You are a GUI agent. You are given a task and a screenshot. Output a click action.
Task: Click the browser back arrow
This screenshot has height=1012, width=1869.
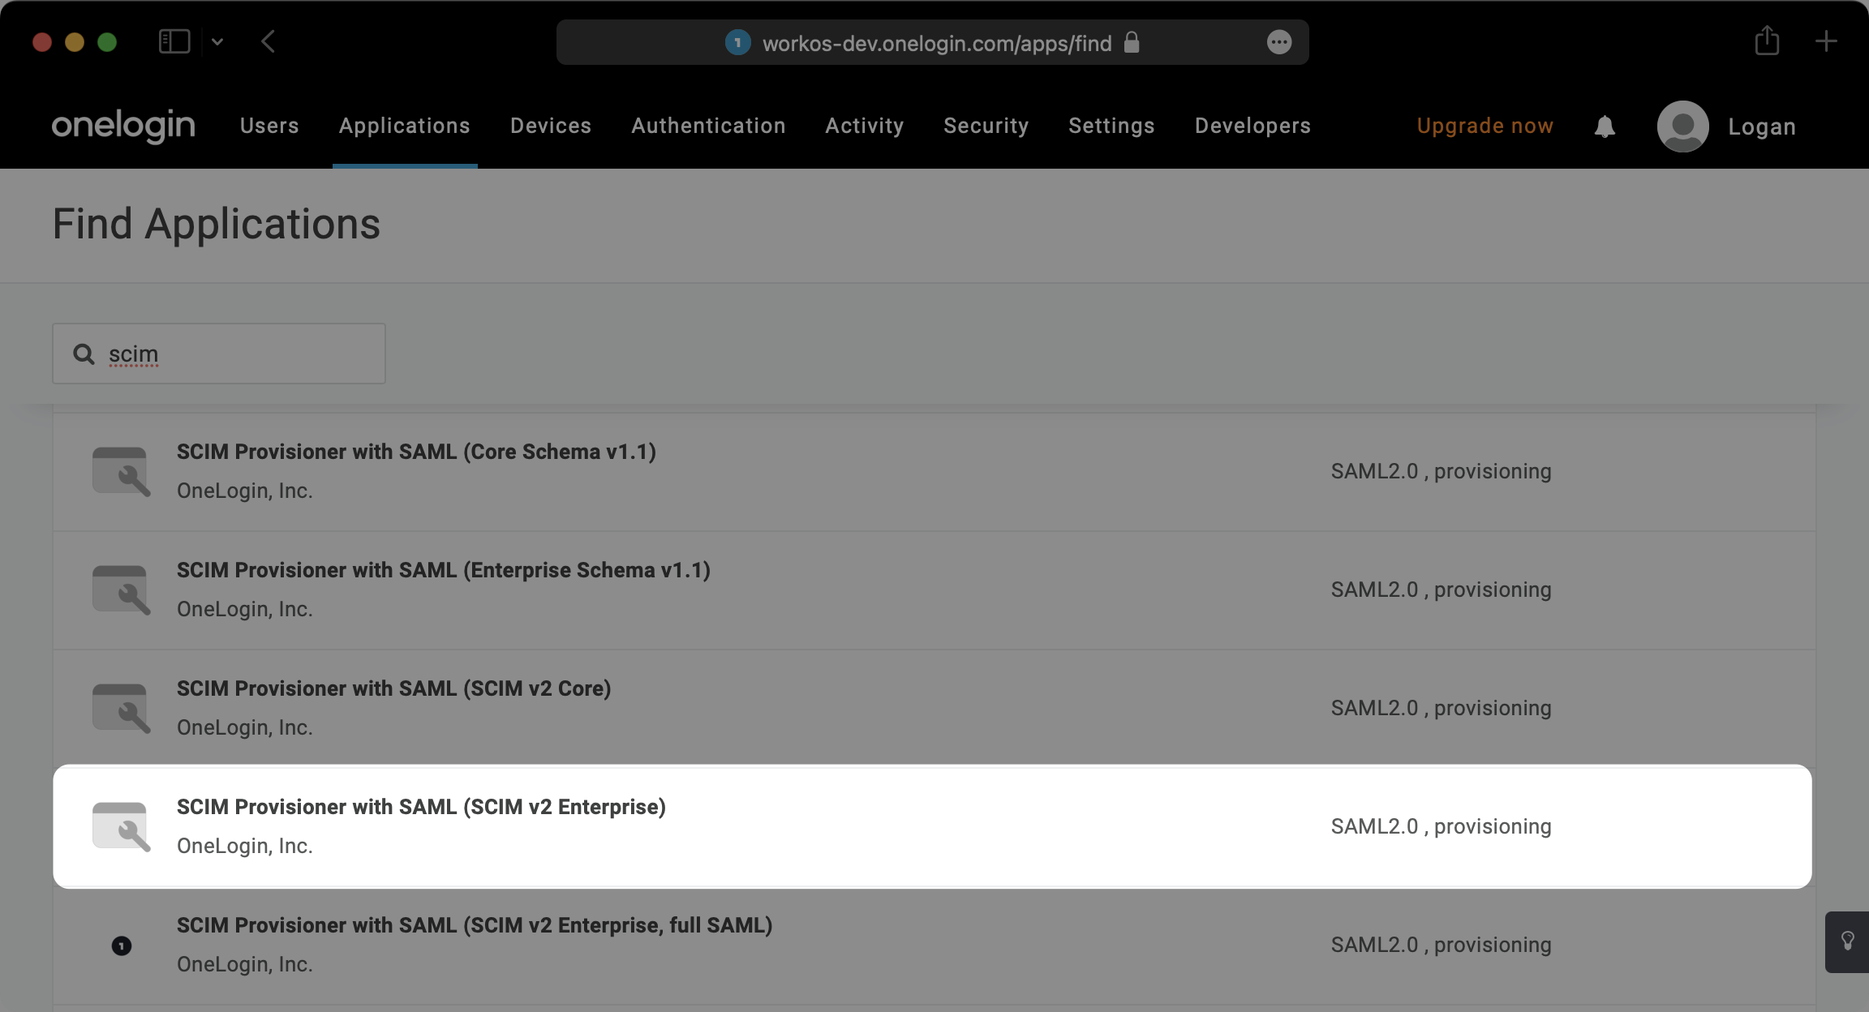tap(269, 41)
